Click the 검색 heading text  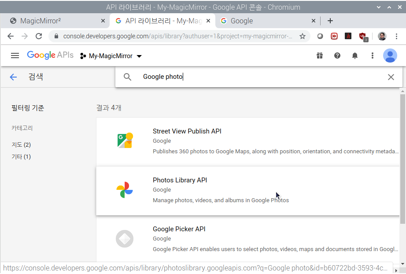click(x=36, y=77)
